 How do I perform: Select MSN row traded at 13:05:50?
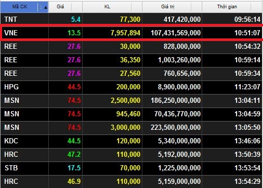[x=131, y=127]
